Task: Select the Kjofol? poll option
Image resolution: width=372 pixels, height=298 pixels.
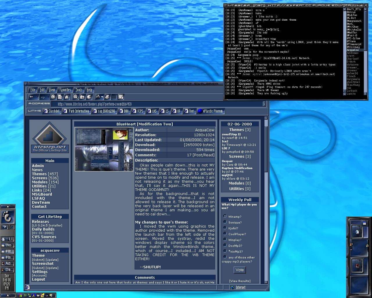Action: (x=225, y=228)
